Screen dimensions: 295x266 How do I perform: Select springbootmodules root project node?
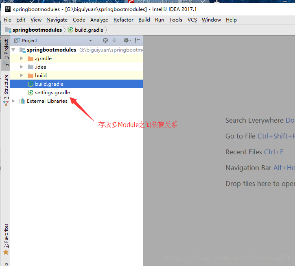tap(76, 50)
